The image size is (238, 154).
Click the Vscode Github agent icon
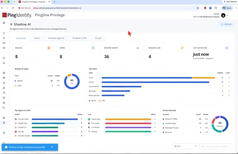pyautogui.click(x=16, y=119)
